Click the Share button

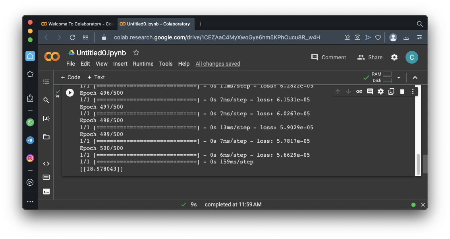click(370, 57)
